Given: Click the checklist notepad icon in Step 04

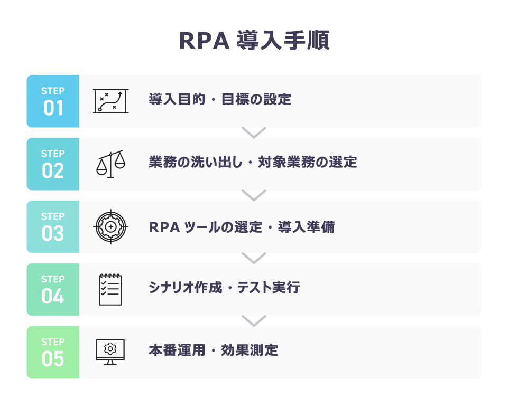Looking at the screenshot, I should pyautogui.click(x=110, y=289).
